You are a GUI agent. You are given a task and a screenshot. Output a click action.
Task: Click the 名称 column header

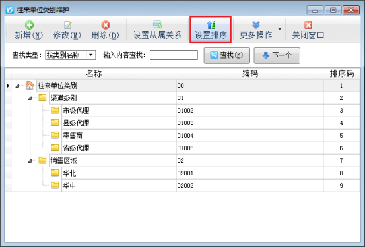pyautogui.click(x=94, y=74)
